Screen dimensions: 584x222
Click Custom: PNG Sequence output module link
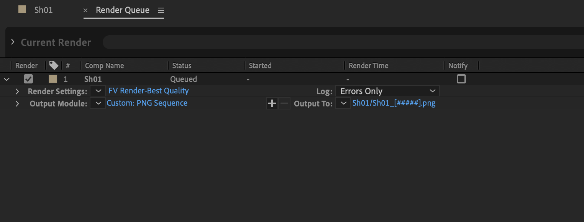(147, 103)
